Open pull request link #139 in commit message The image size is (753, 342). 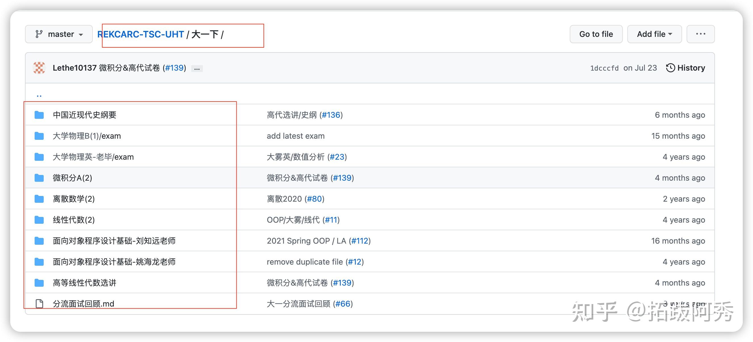(174, 68)
